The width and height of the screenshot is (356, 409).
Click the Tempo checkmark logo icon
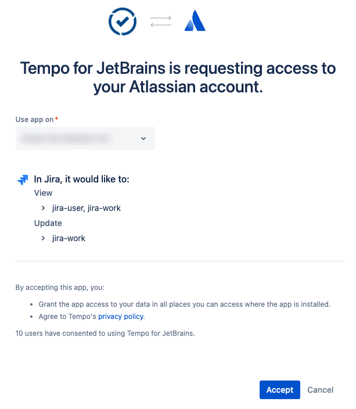tap(123, 22)
